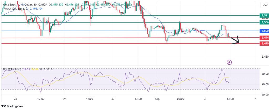Click the blue 2,500 price label
This screenshot has height=109, width=269.
(264, 31)
